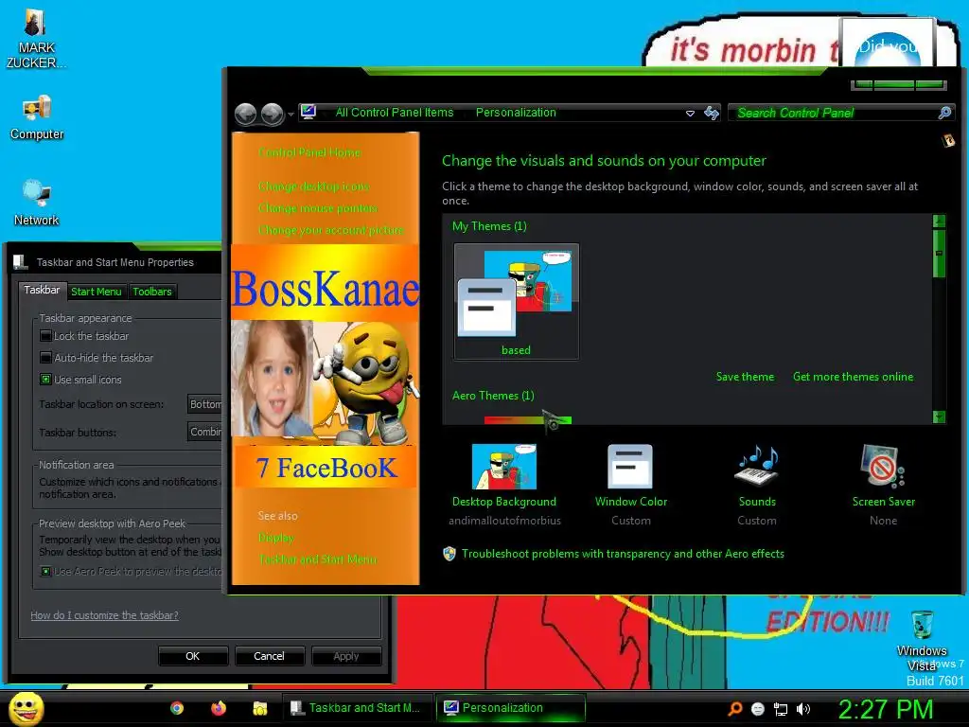Open recent pages dropdown arrow

click(x=291, y=115)
